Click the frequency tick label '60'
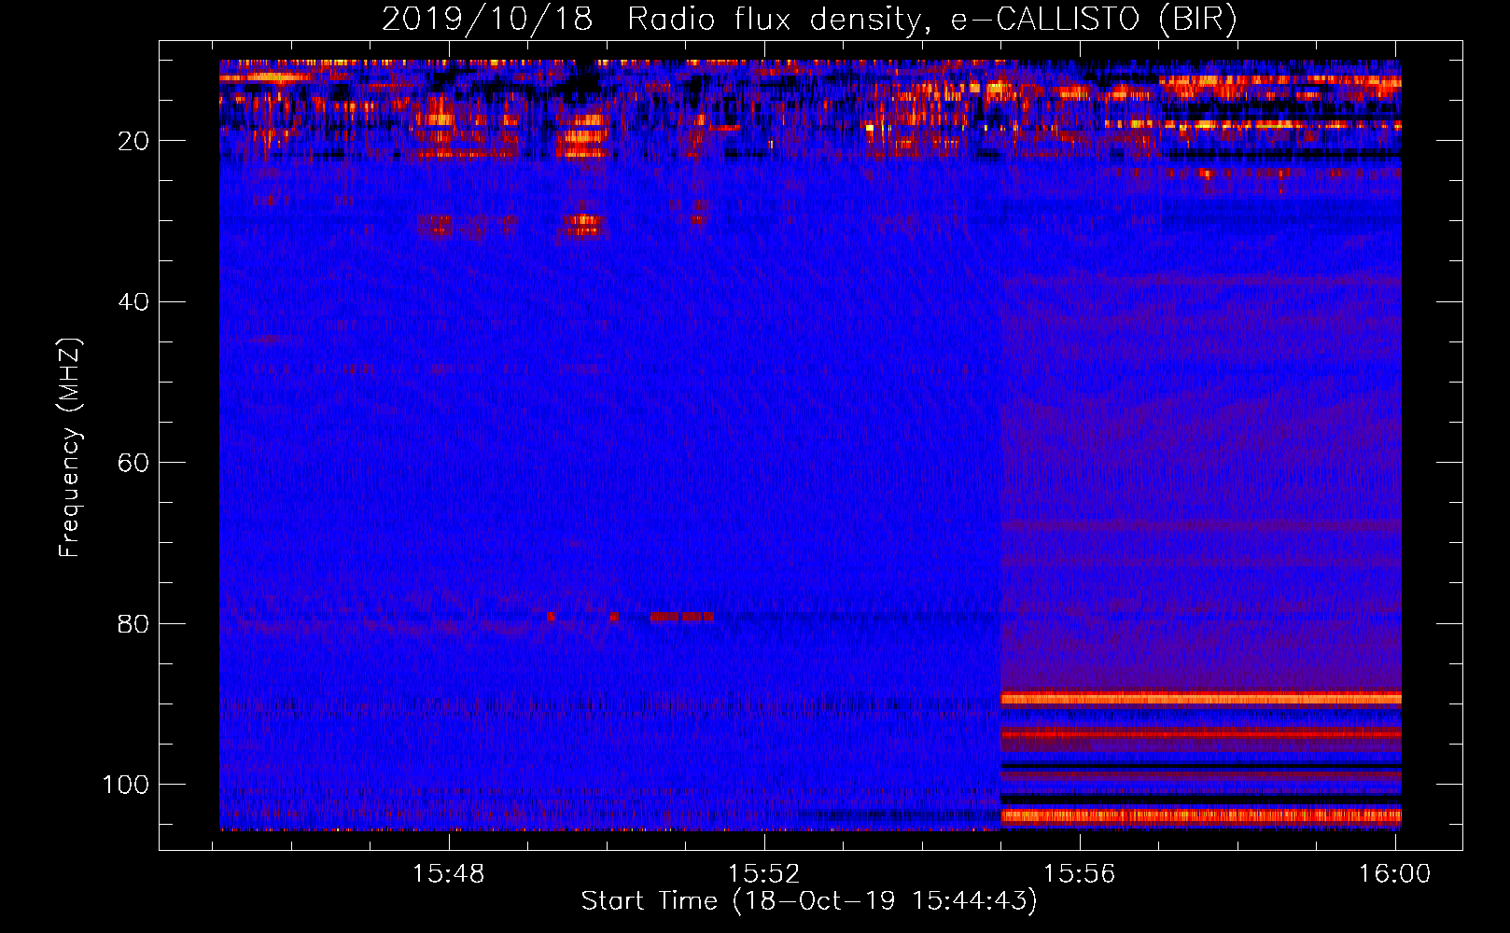Viewport: 1510px width, 933px height. 133,463
